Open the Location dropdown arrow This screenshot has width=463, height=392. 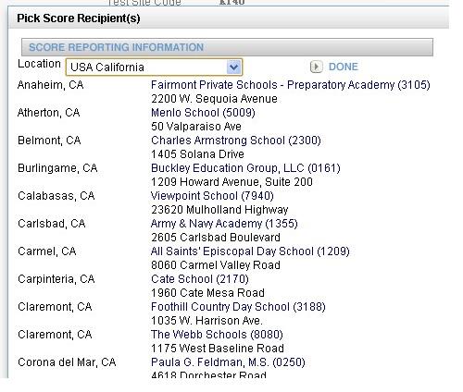pos(233,67)
